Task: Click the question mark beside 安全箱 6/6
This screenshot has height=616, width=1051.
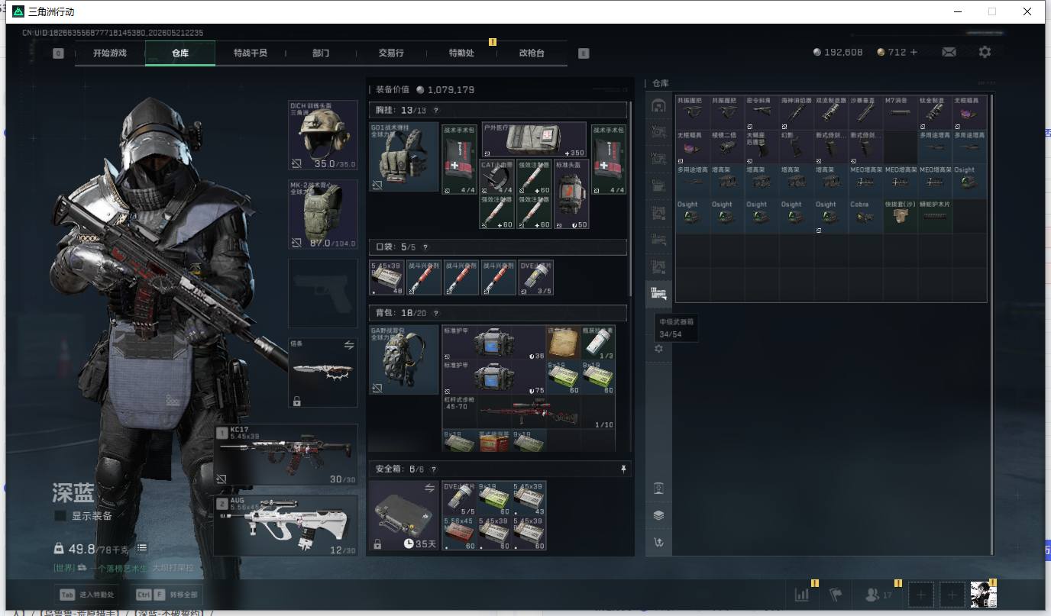Action: pos(433,469)
